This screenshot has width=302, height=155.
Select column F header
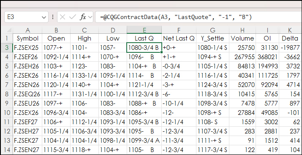pyautogui.click(x=179, y=30)
